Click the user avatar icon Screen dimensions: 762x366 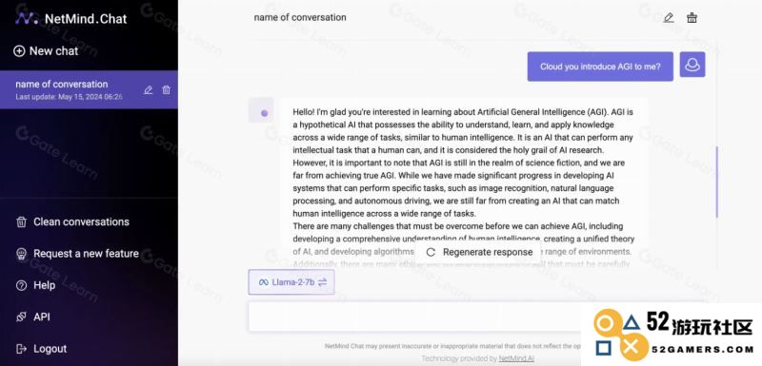pos(692,65)
